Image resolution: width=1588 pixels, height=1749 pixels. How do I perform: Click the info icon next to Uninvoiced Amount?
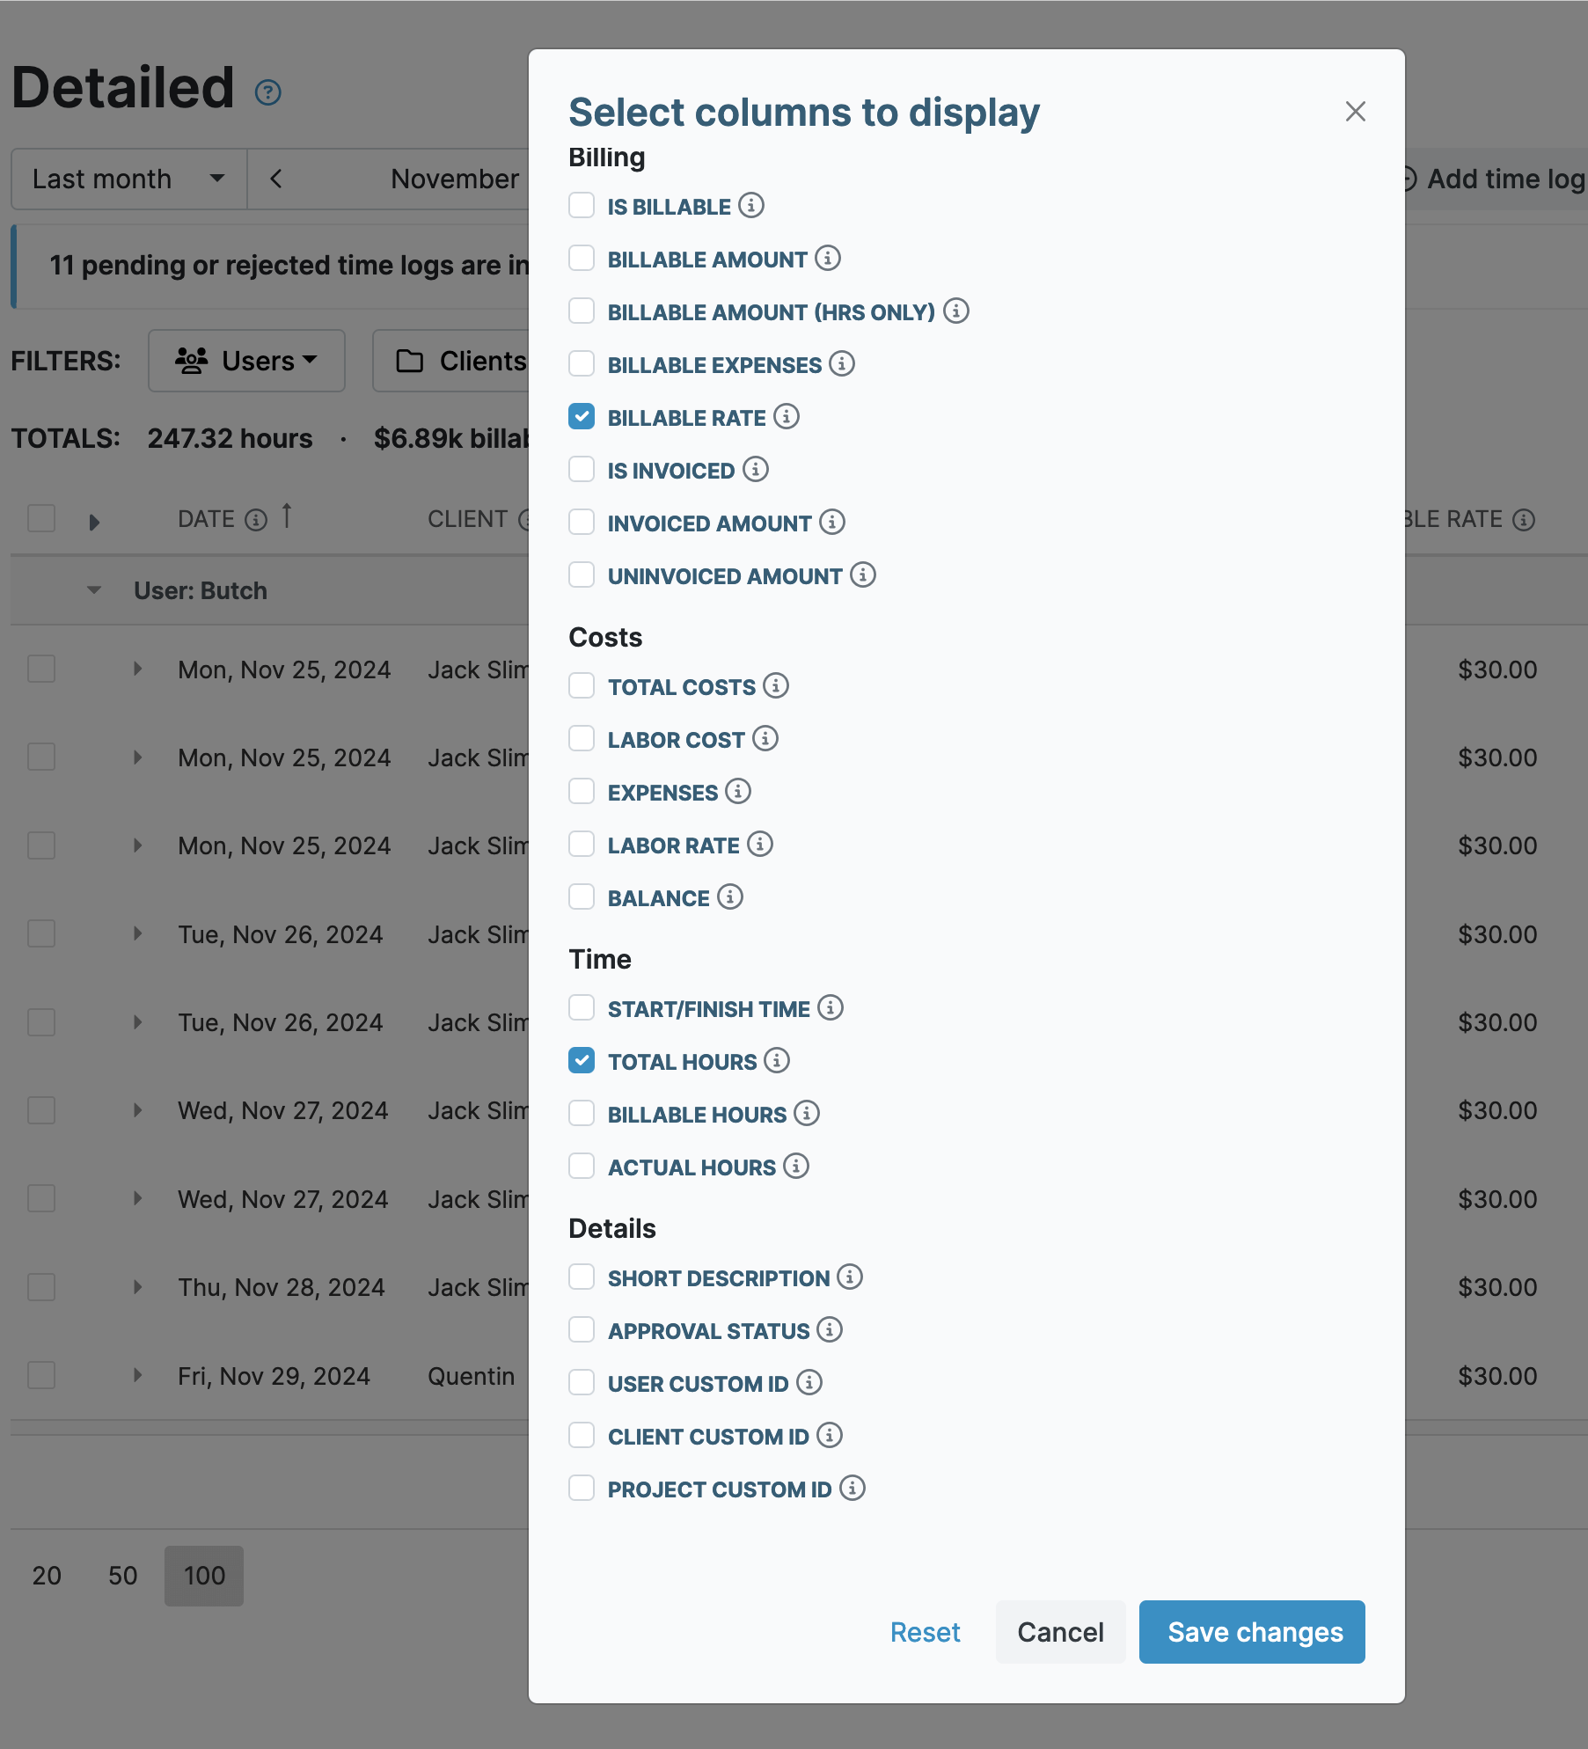[x=863, y=575]
